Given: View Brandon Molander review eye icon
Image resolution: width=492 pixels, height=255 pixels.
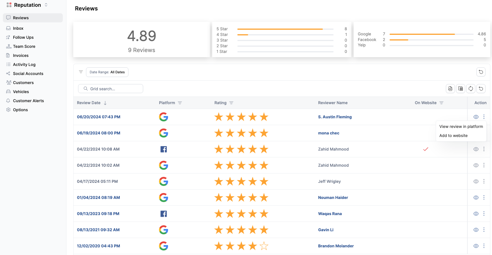Looking at the screenshot, I should (476, 246).
